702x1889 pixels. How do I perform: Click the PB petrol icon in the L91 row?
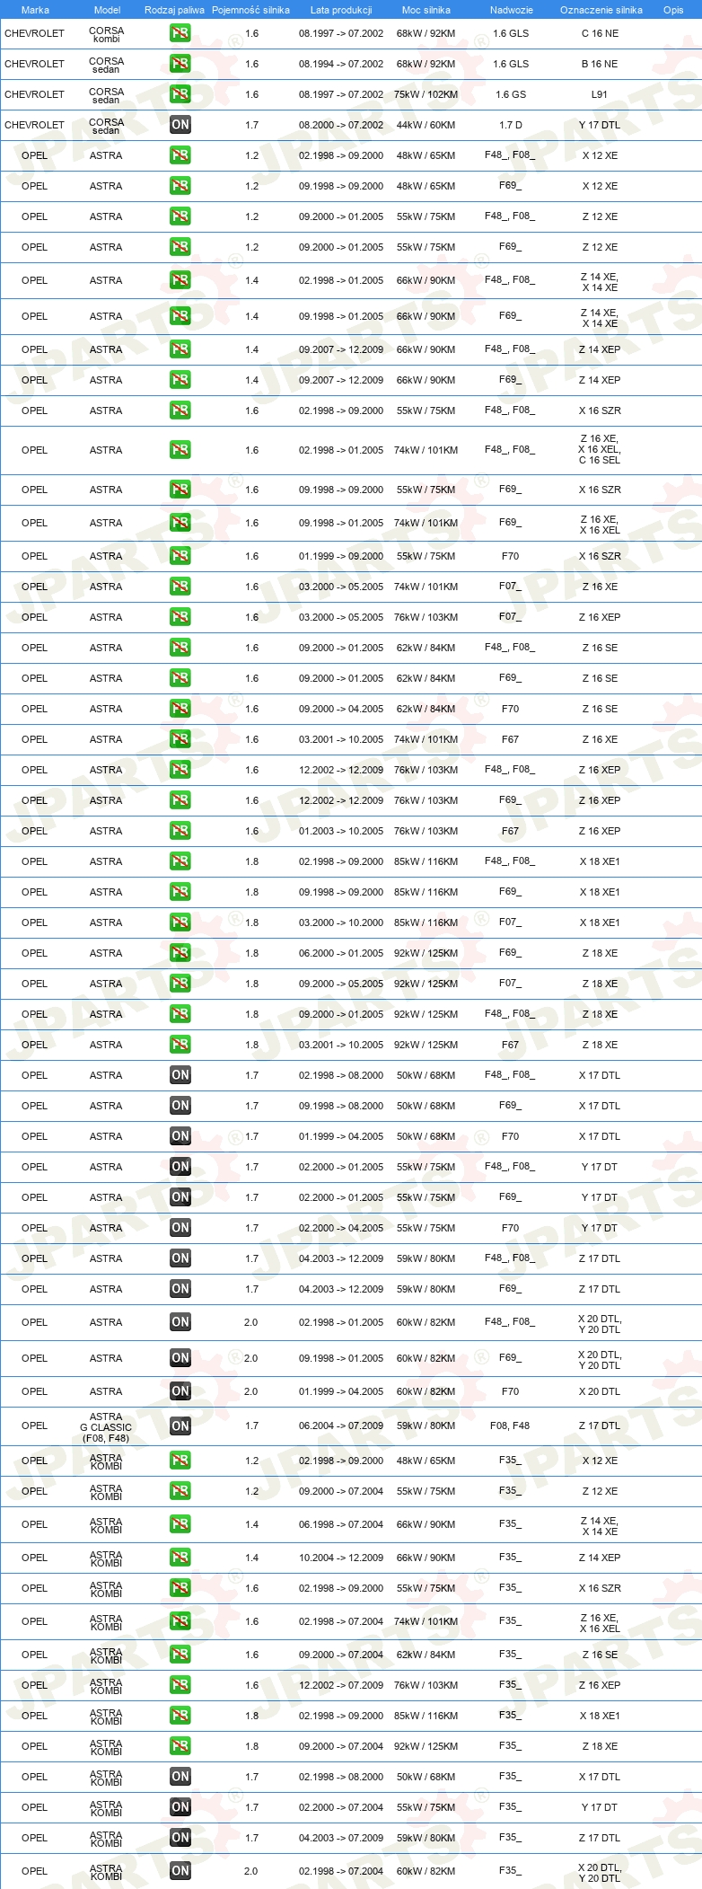tap(180, 94)
